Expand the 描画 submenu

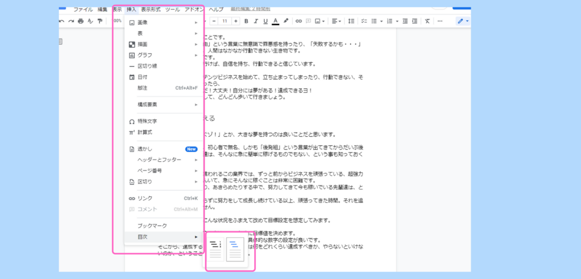164,44
